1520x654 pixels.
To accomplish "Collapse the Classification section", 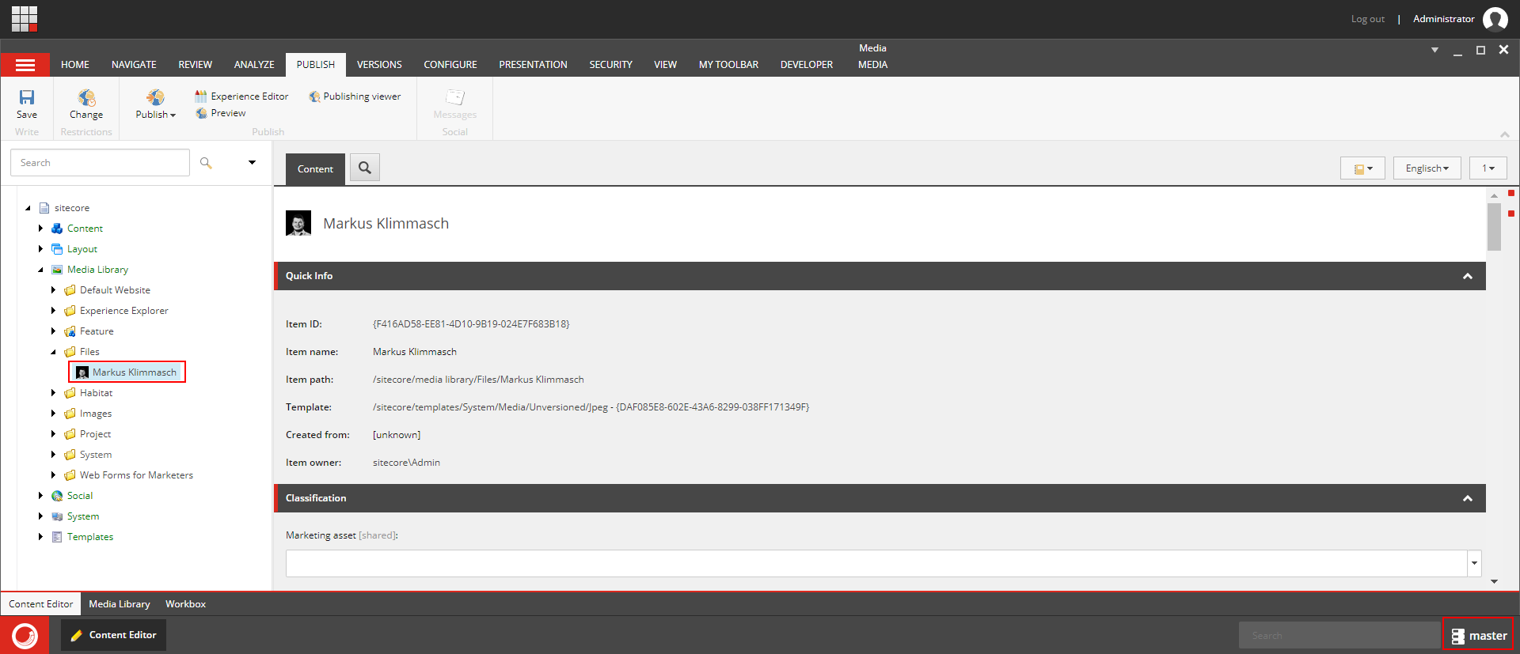I will [x=1467, y=498].
